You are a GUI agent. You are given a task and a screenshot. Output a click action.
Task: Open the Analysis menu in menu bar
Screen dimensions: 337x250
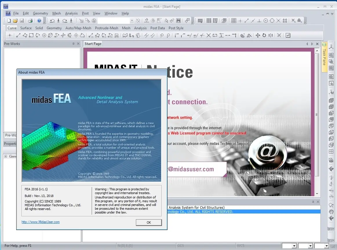pyautogui.click(x=71, y=13)
